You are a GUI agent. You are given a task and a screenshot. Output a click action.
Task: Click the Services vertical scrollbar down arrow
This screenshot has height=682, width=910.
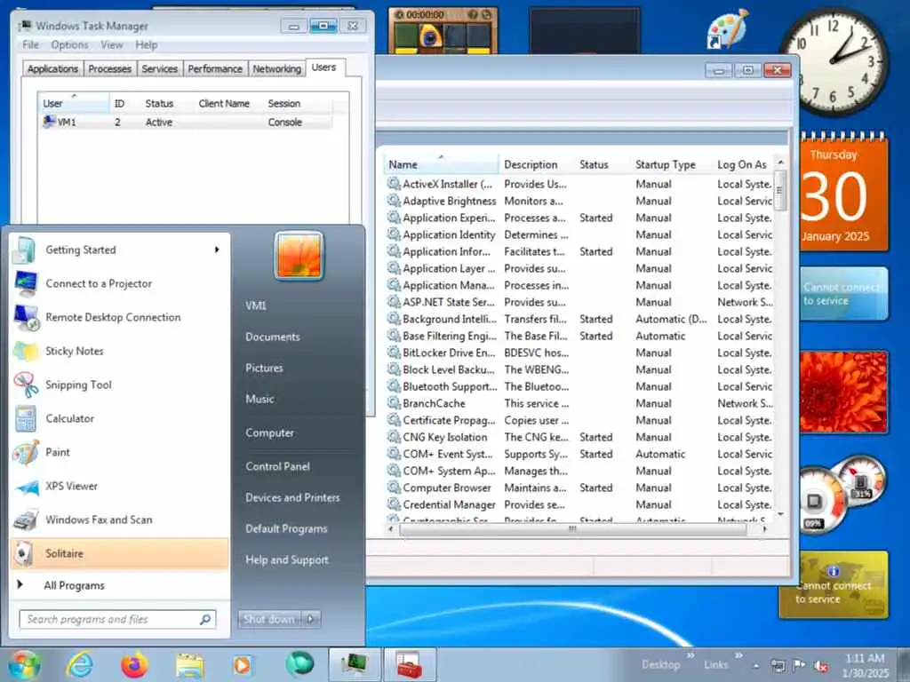click(x=780, y=514)
